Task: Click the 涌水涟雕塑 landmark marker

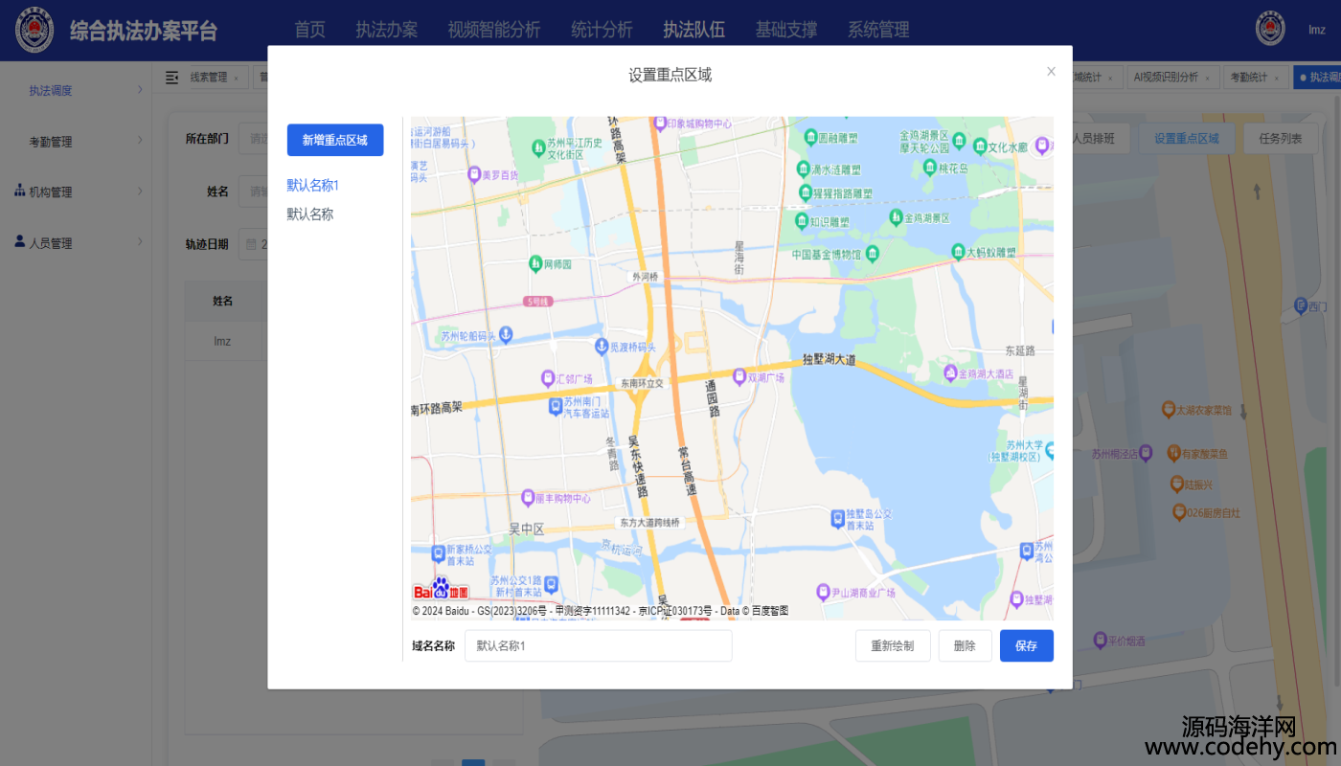Action: pyautogui.click(x=803, y=169)
